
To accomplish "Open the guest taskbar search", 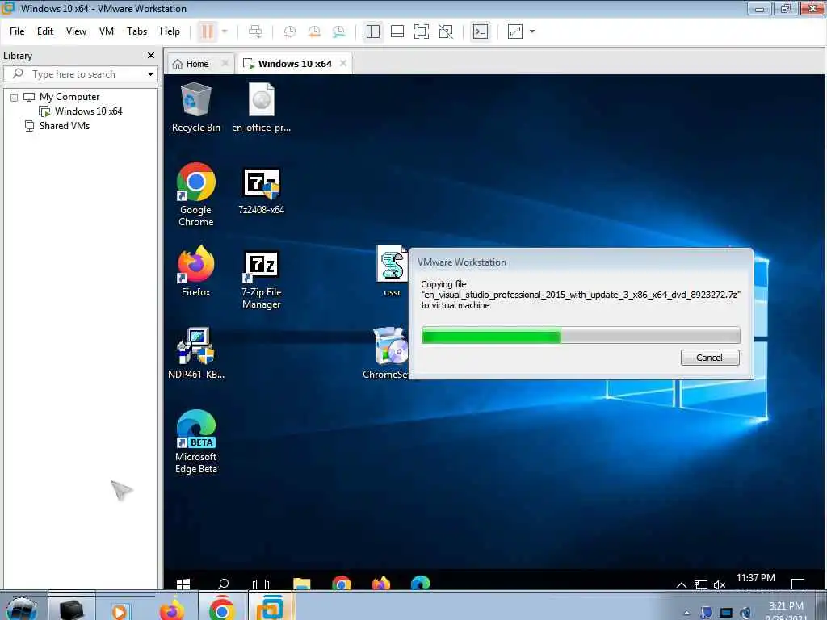I will 223,584.
